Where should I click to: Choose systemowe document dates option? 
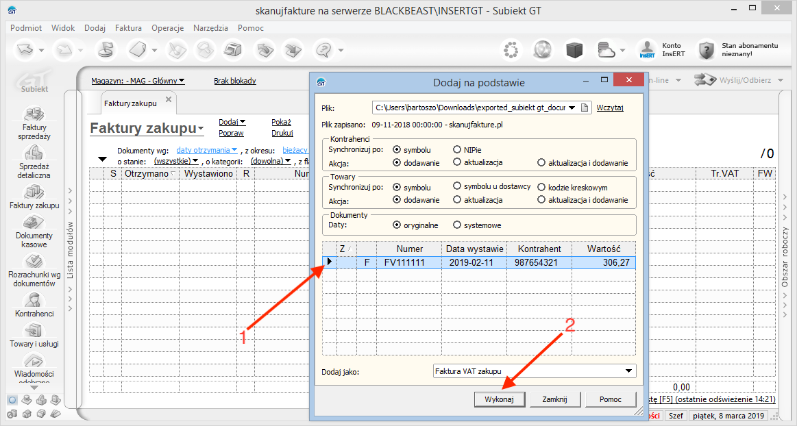point(457,225)
